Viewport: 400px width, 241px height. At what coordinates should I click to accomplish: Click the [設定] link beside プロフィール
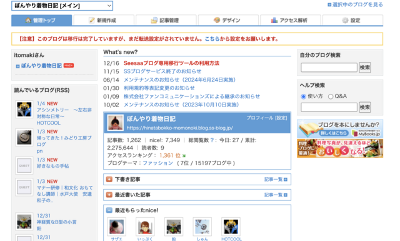281,118
